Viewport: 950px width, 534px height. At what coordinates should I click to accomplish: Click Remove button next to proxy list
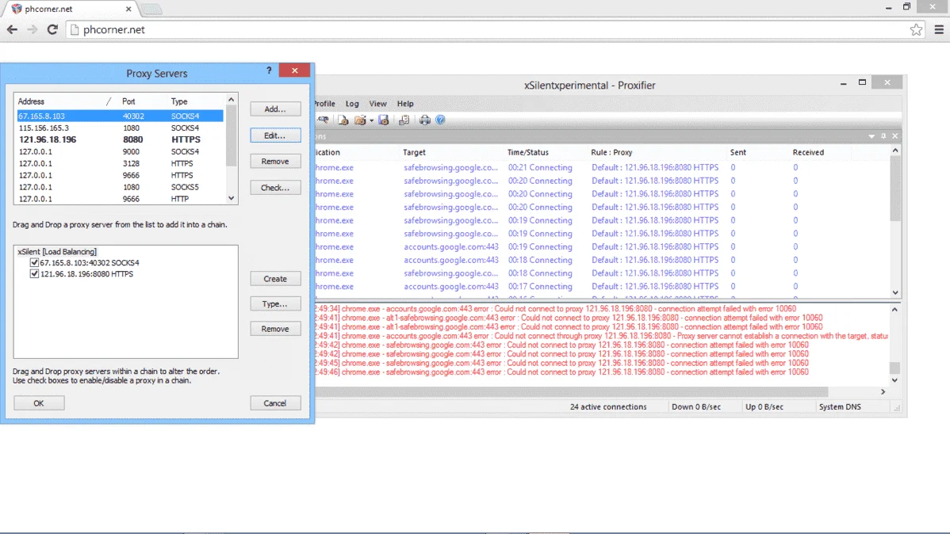pyautogui.click(x=275, y=162)
